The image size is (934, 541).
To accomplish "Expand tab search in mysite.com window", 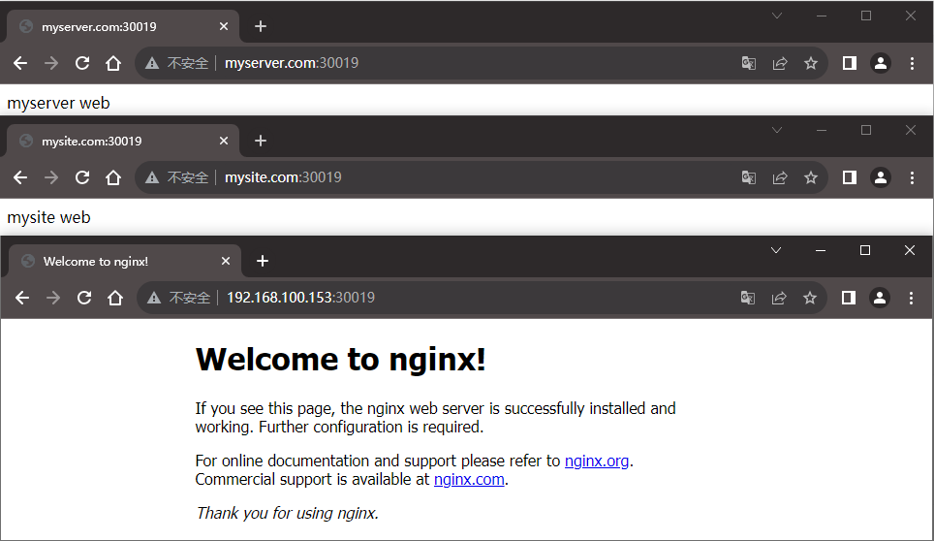I will [777, 130].
